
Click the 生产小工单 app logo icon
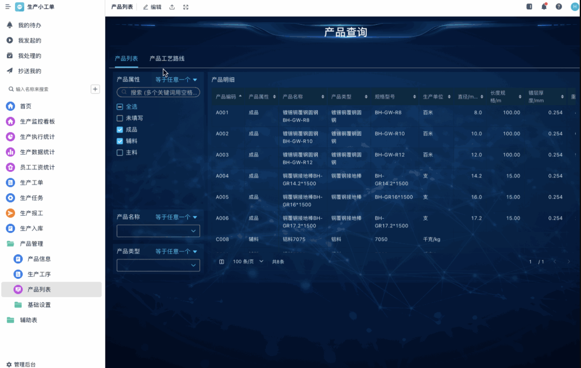[x=20, y=7]
